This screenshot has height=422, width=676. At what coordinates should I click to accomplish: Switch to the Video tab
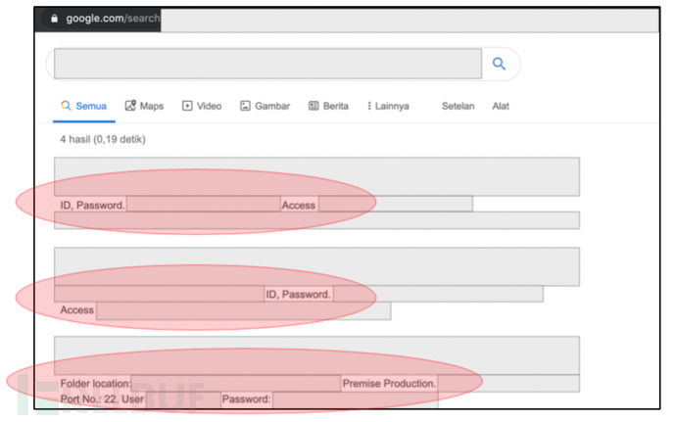202,106
